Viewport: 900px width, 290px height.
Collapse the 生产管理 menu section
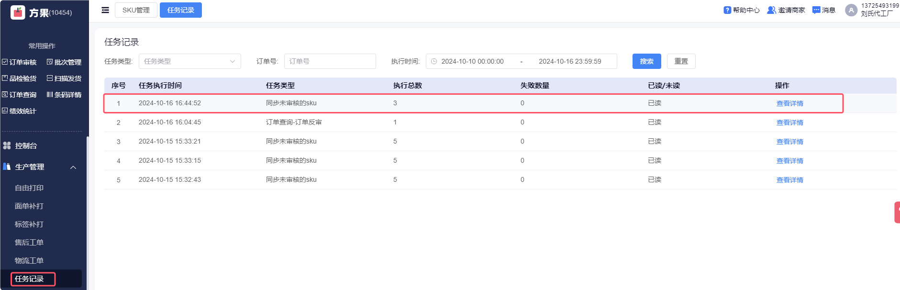pos(73,167)
